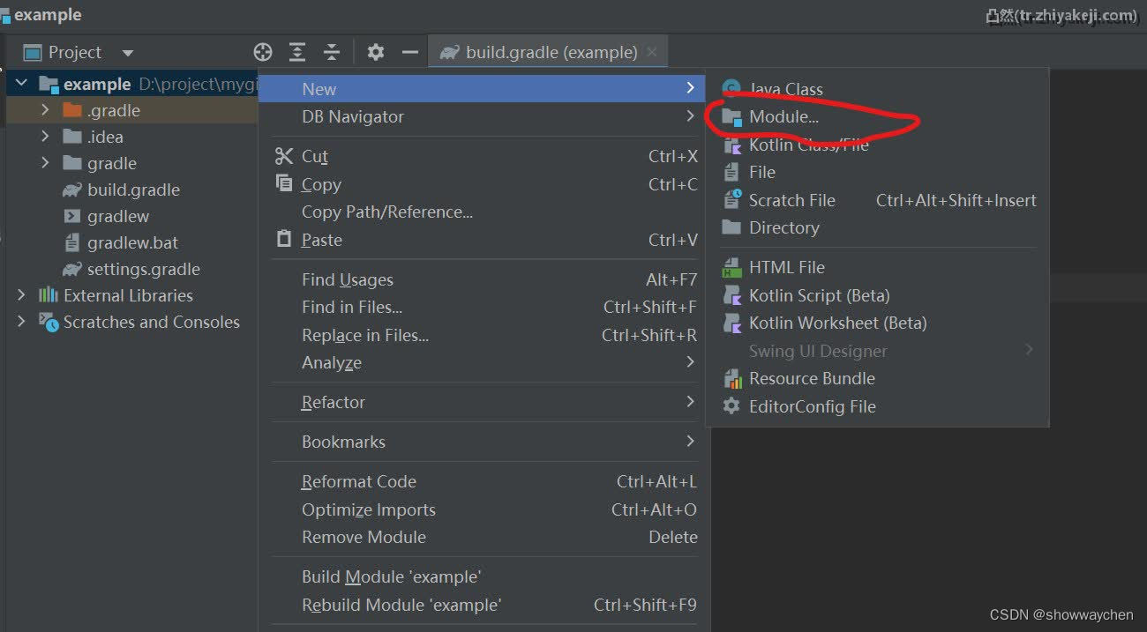Click the Select Opened File target icon
Viewport: 1147px width, 632px height.
click(x=263, y=52)
